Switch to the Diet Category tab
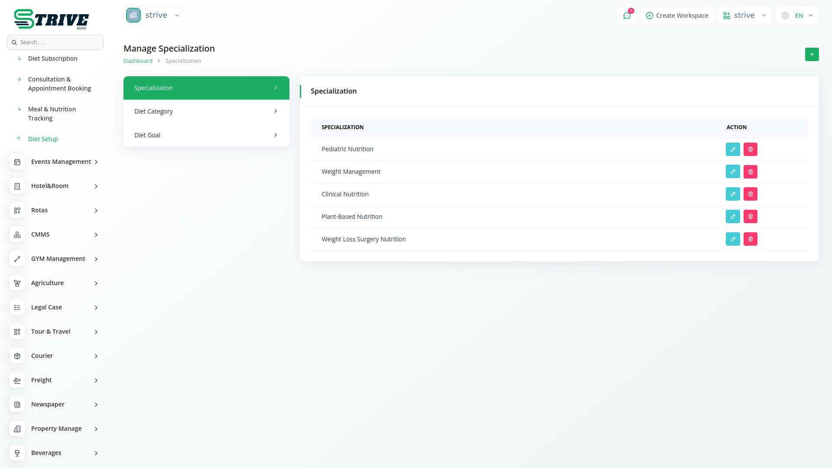832x468 pixels. 206,111
